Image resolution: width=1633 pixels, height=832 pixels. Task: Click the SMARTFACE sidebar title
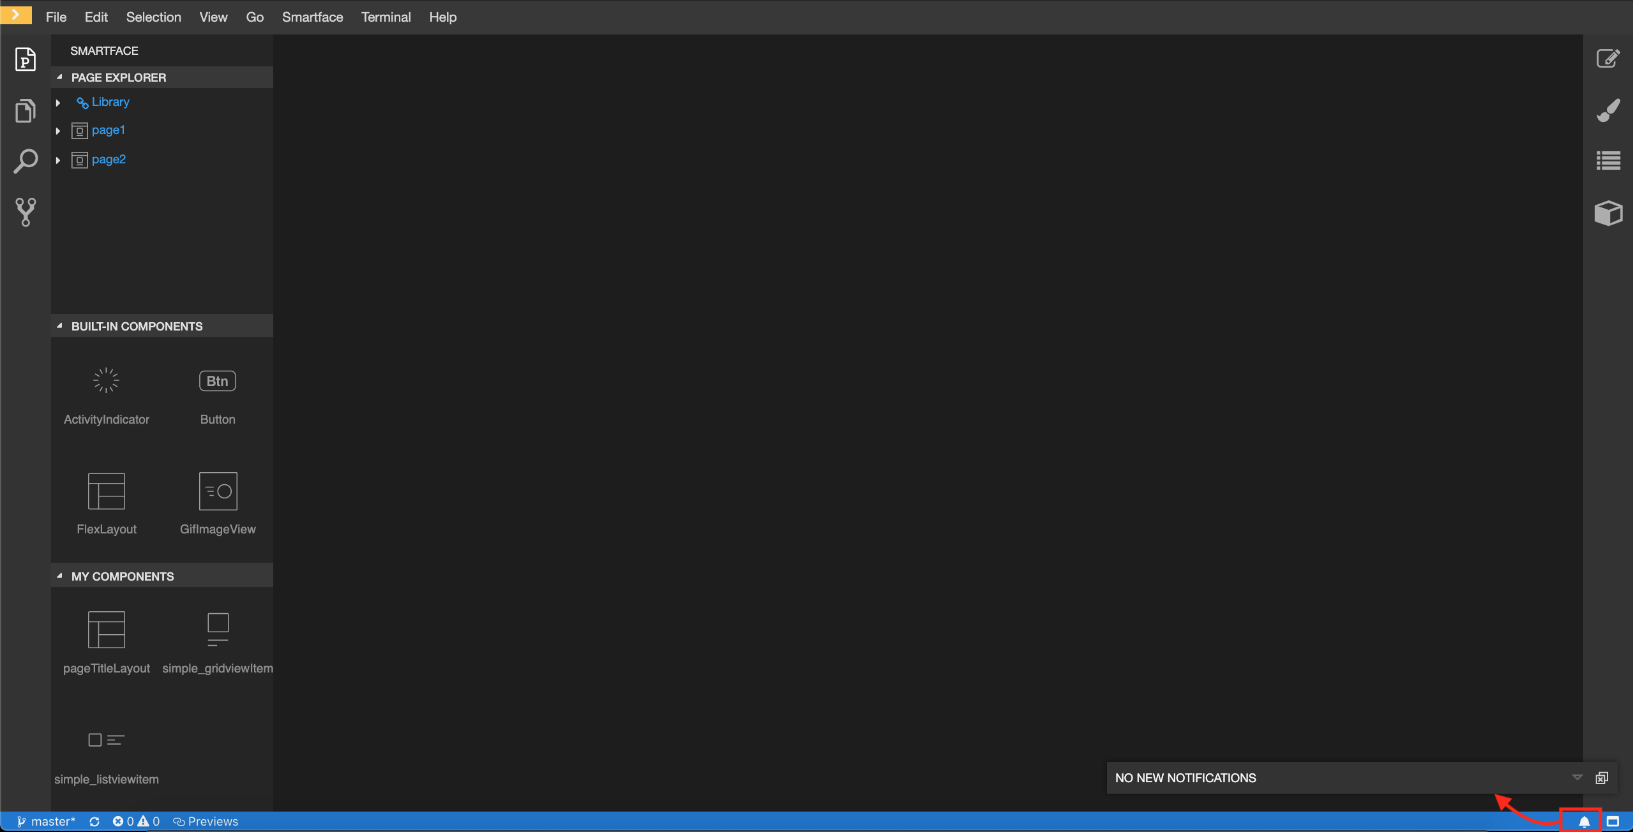pos(104,50)
